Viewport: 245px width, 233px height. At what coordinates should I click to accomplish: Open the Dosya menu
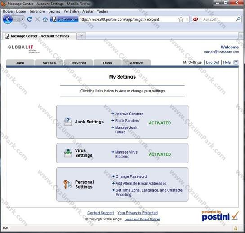click(x=8, y=11)
